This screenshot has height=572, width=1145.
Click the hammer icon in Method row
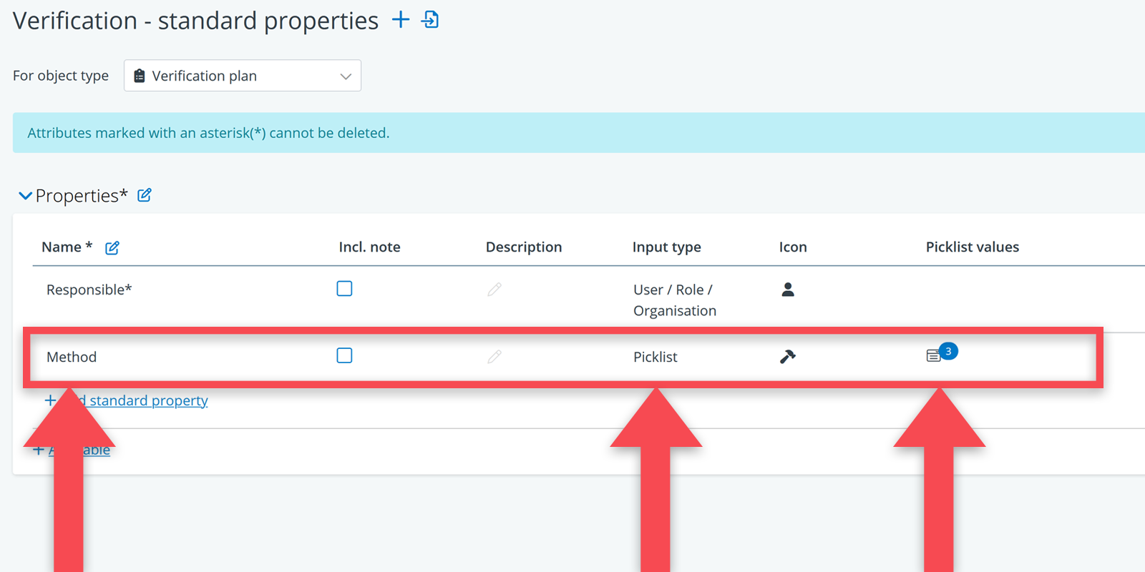tap(788, 357)
